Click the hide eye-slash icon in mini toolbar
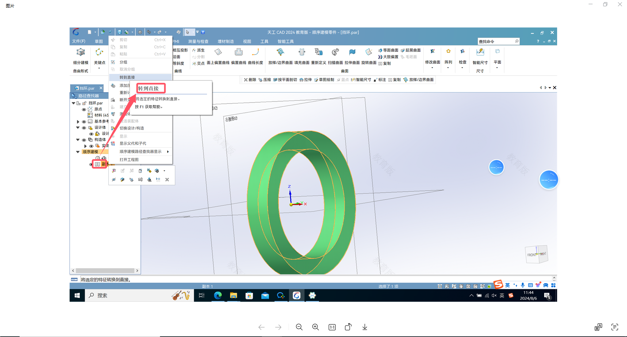The height and width of the screenshot is (337, 627). [114, 180]
